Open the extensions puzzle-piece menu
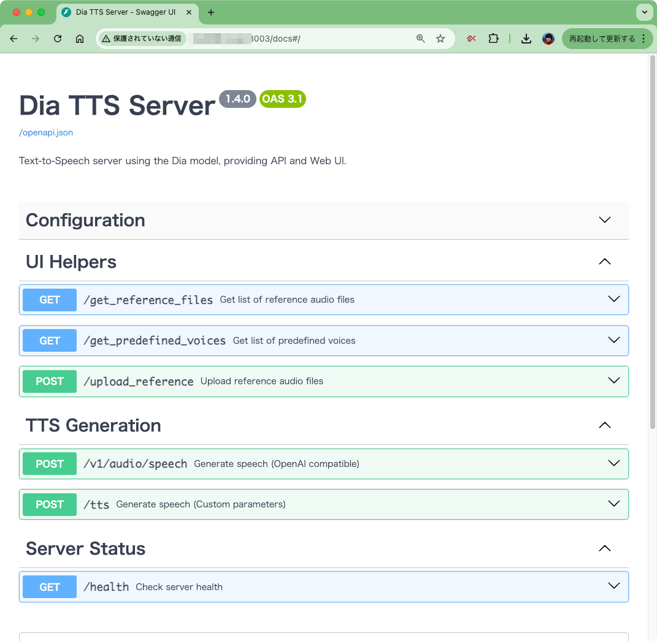657x641 pixels. click(494, 39)
